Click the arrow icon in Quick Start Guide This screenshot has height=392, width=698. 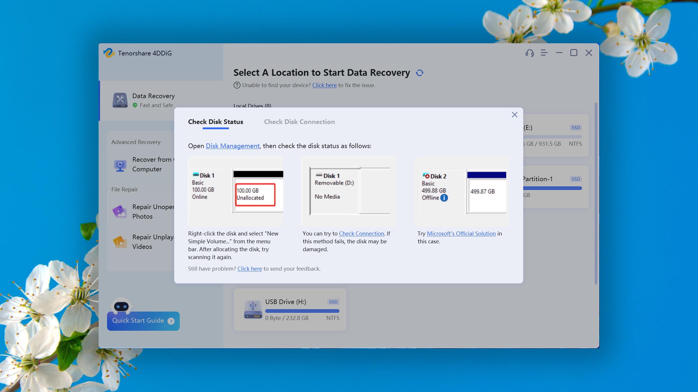(171, 321)
